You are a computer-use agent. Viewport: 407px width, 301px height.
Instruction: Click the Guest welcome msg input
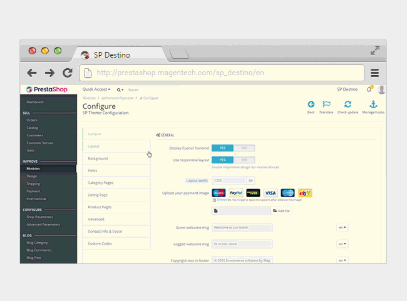click(242, 227)
